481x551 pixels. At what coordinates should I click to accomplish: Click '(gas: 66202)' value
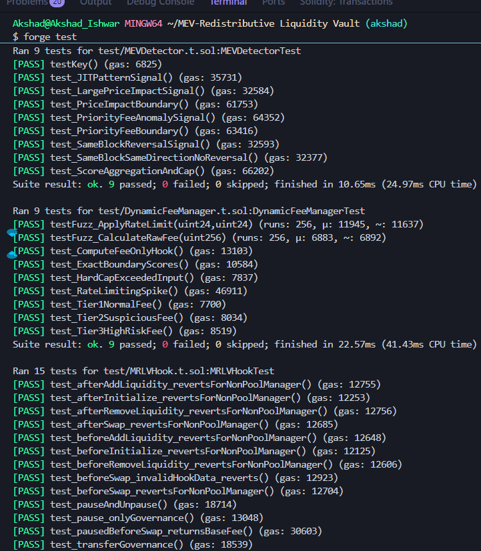(x=242, y=171)
